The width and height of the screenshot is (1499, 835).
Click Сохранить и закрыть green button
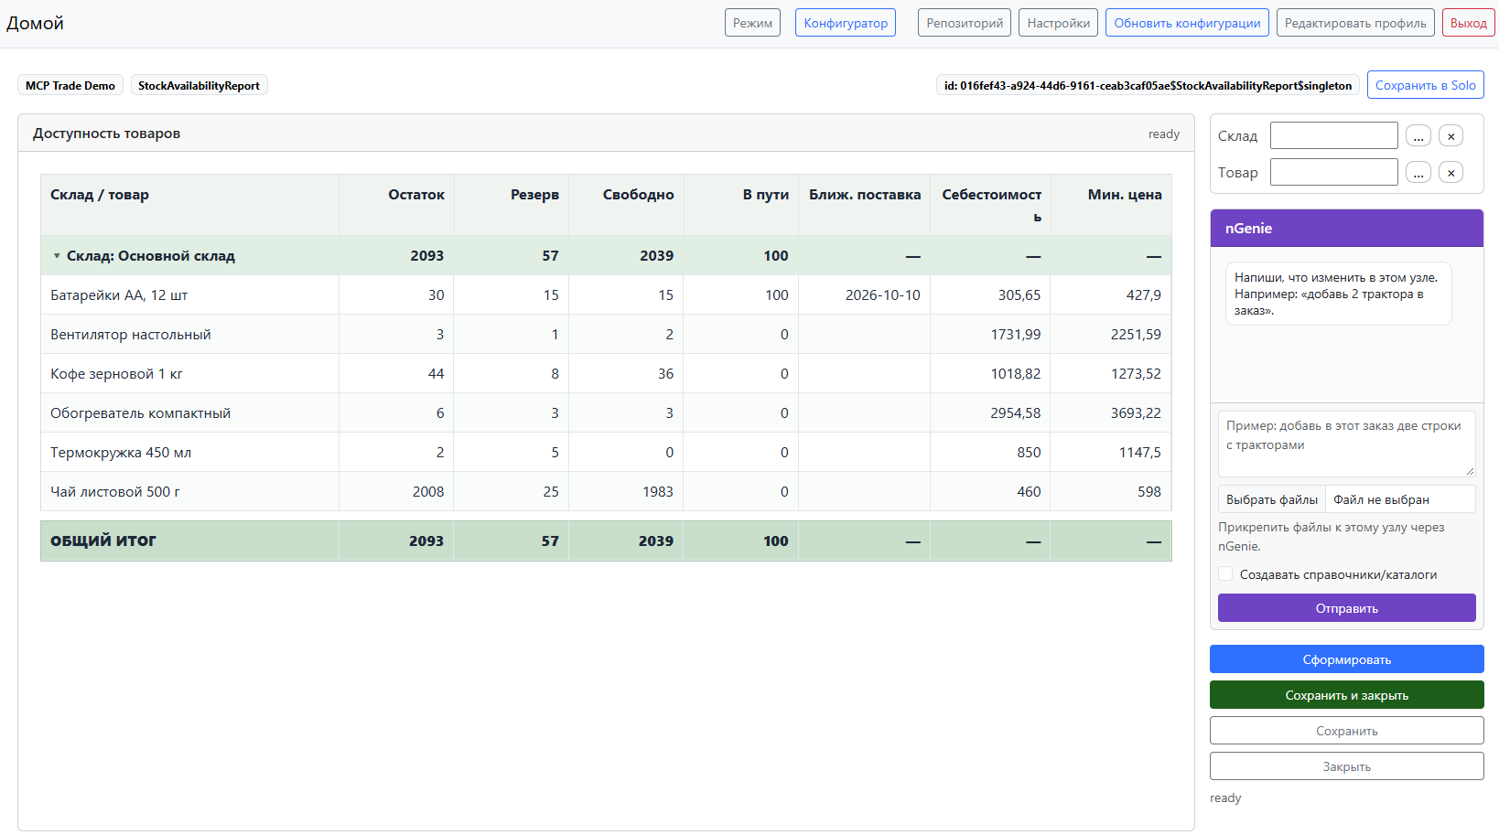[1346, 695]
